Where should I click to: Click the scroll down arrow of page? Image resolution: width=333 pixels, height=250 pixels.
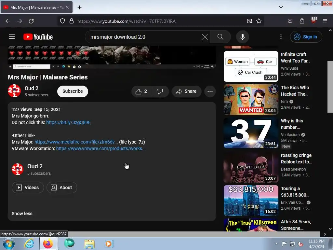pos(330,229)
